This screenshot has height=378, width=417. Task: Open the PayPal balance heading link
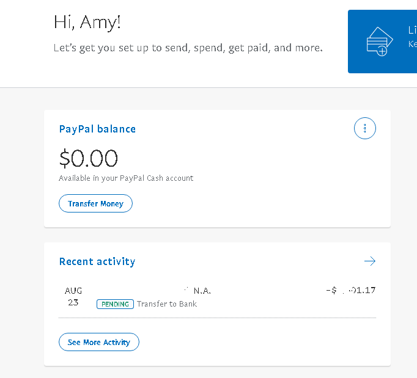97,129
